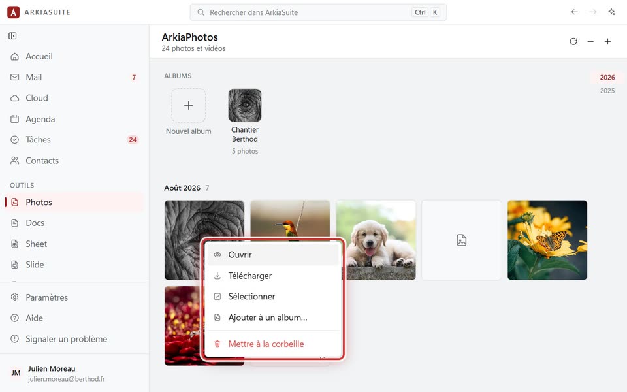Click the minus icon to shrink thumbnails
This screenshot has width=627, height=392.
coord(590,41)
